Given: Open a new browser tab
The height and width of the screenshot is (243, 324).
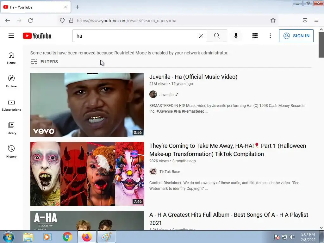Looking at the screenshot, I should point(77,7).
